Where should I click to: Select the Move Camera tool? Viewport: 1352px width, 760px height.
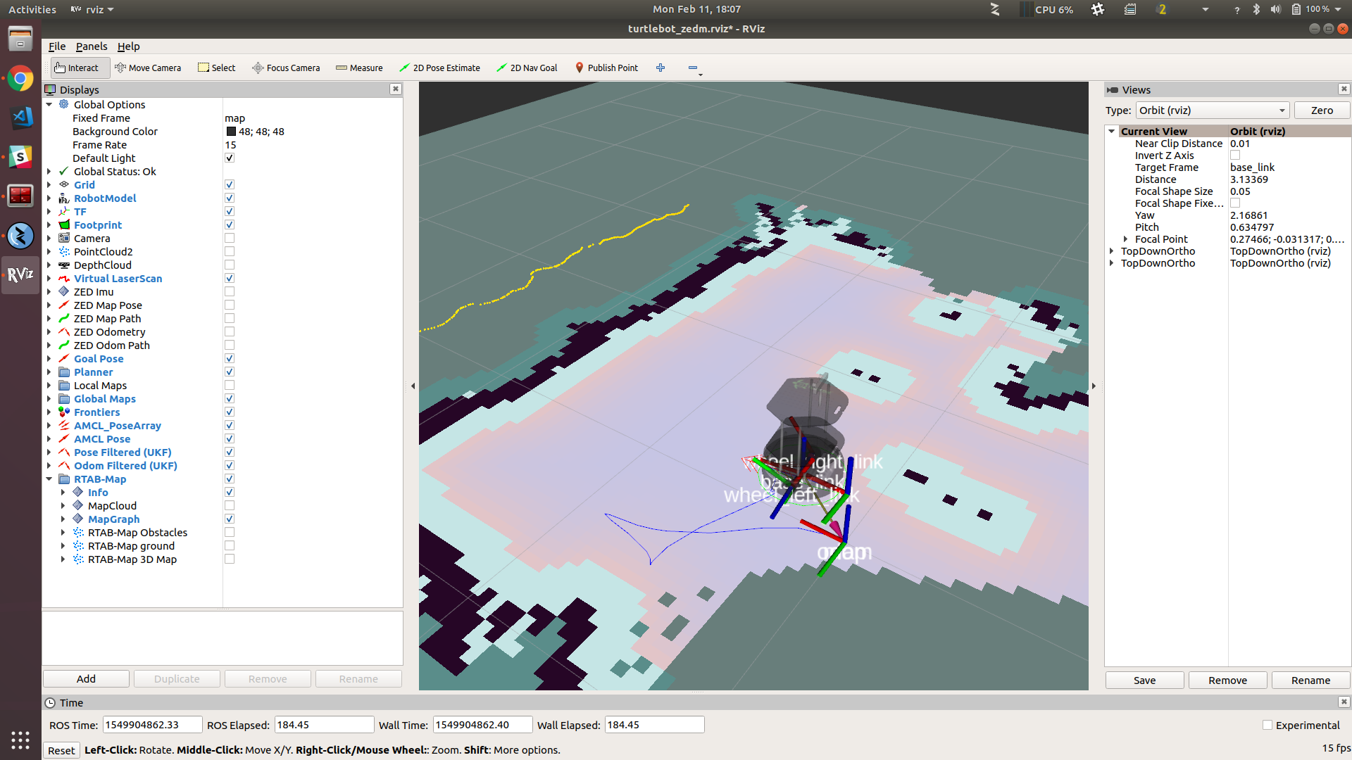pyautogui.click(x=148, y=68)
